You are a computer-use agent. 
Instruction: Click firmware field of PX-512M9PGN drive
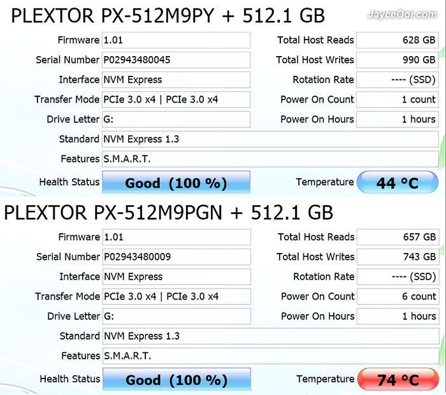tap(176, 237)
